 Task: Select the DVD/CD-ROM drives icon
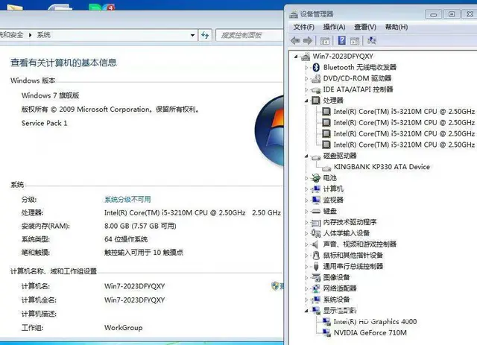316,78
